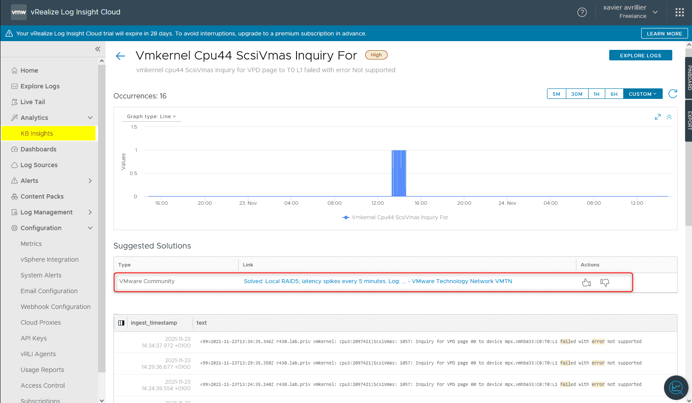Open the PINBOARD side tab
692x403 pixels.
pyautogui.click(x=688, y=78)
